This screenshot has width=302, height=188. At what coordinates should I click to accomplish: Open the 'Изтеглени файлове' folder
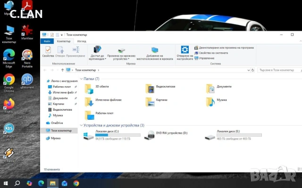103,102
